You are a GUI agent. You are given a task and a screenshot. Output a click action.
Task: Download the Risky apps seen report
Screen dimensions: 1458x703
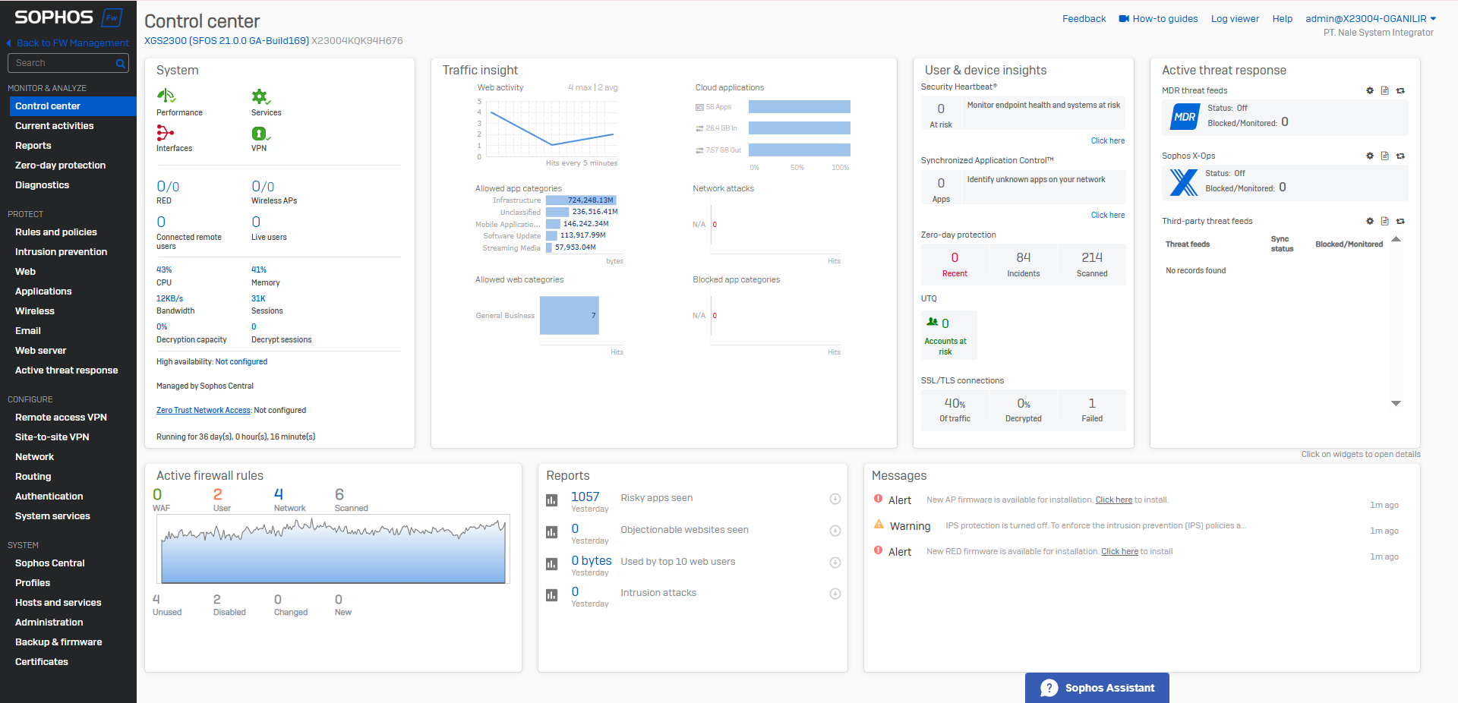[835, 499]
